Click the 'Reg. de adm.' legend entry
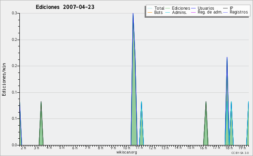The image size is (253, 156). (207, 12)
